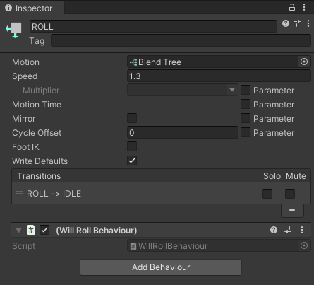This screenshot has height=285, width=314.
Task: Toggle the Mirror checkbox
Action: [132, 118]
